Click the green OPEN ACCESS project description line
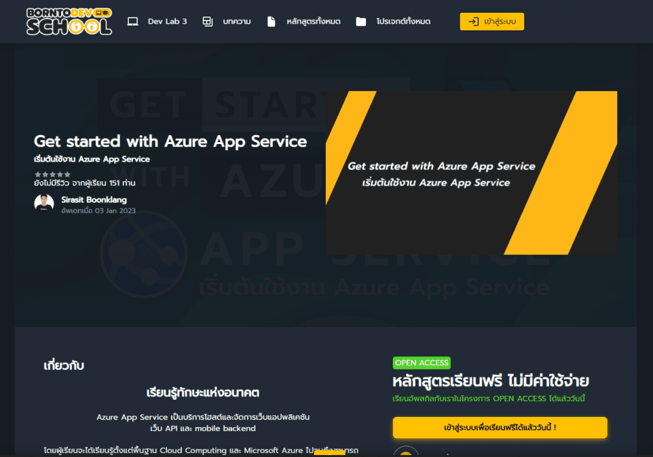This screenshot has height=457, width=653. tap(488, 399)
